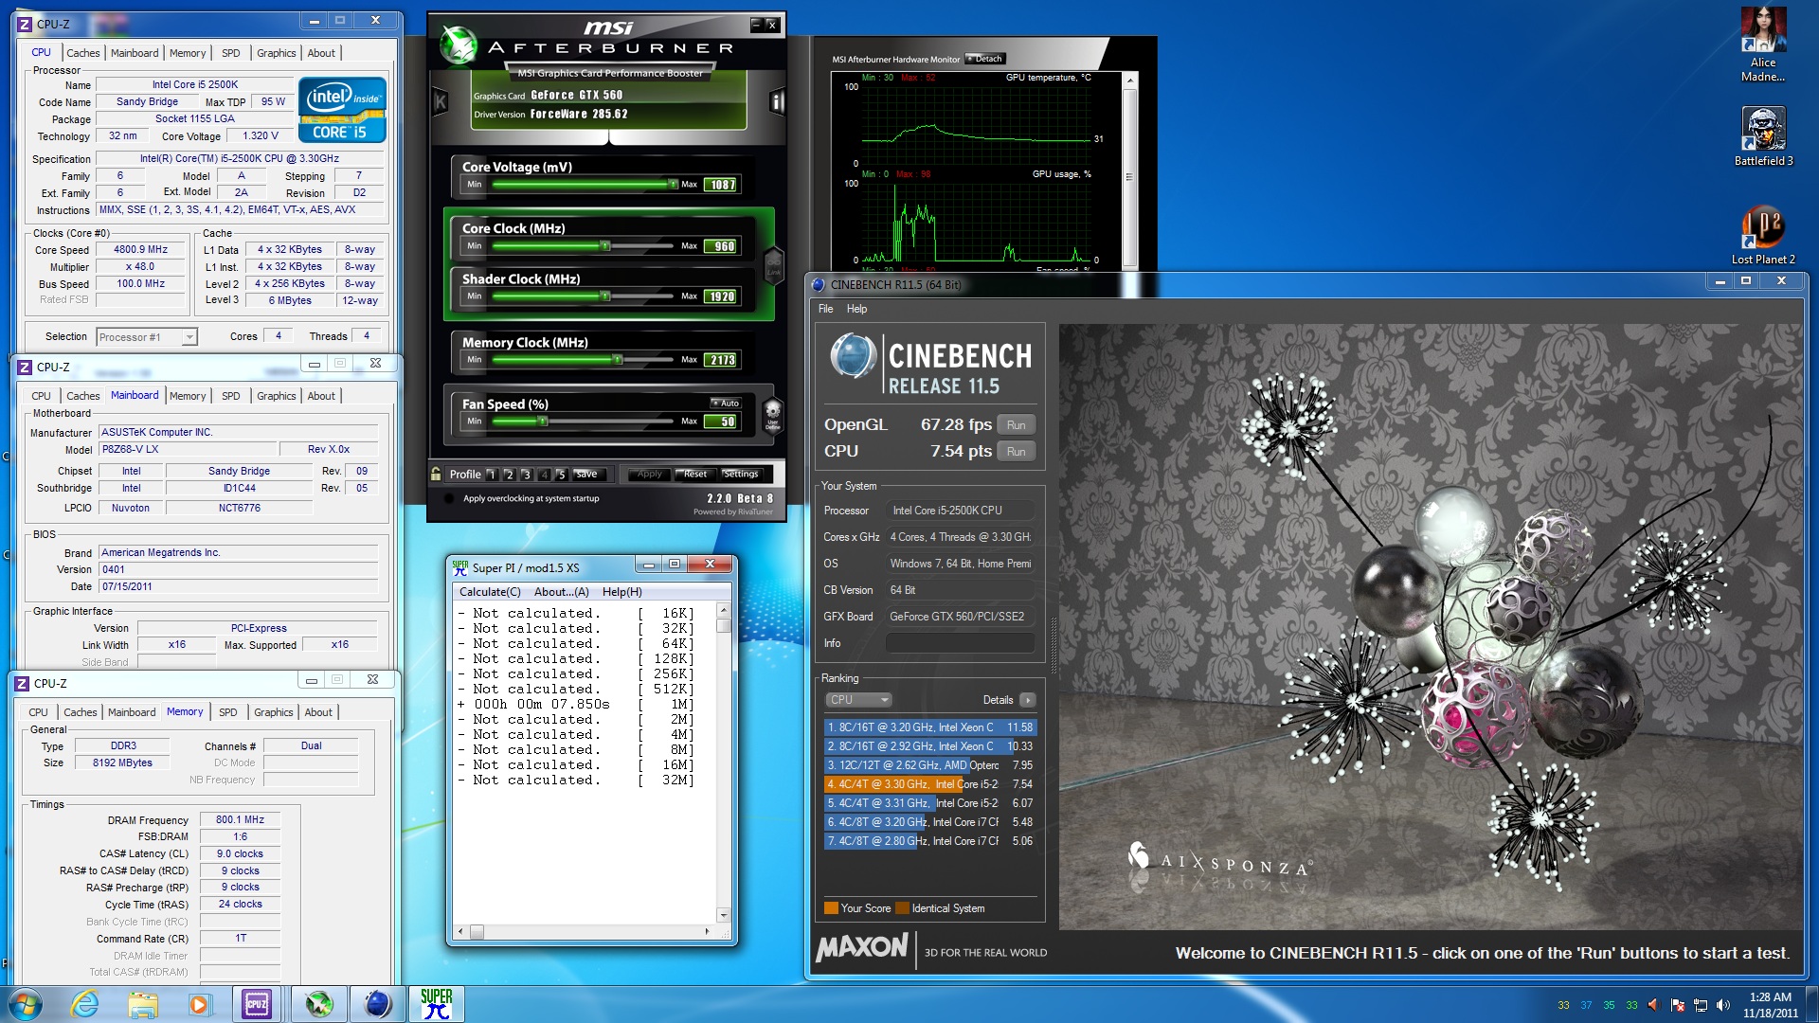Open Afterburner Settings
The height and width of the screenshot is (1023, 1819).
(740, 475)
